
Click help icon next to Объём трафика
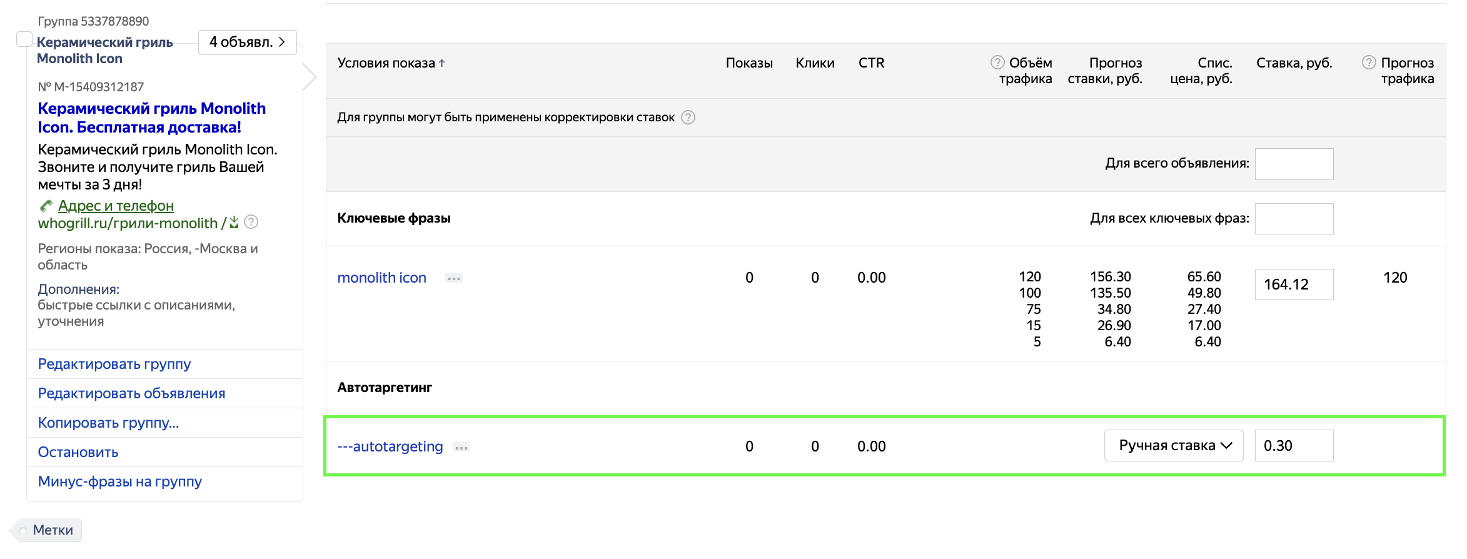[x=997, y=63]
